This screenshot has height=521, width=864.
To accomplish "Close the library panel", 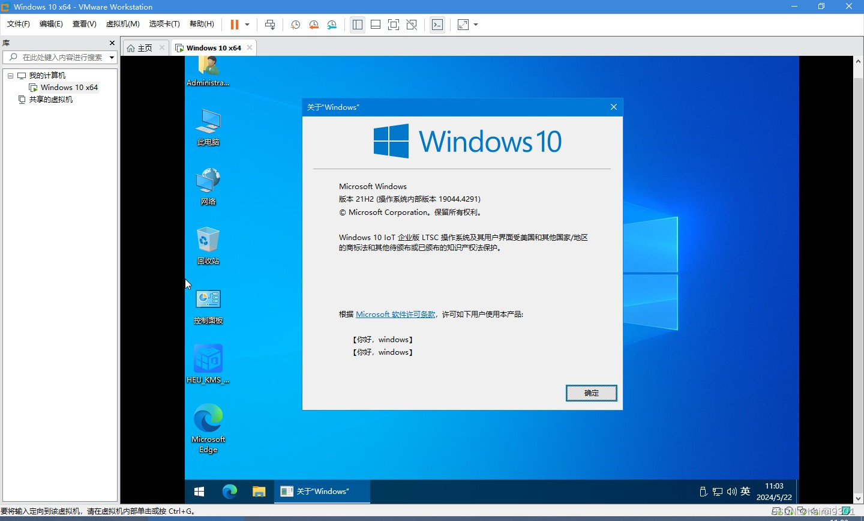I will (112, 43).
